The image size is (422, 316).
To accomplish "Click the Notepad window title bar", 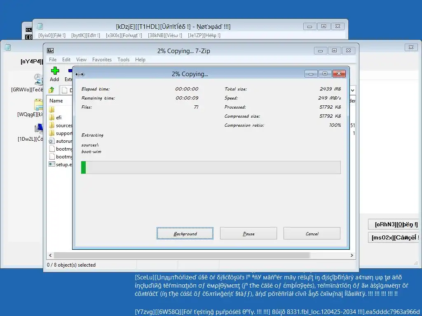I will [x=173, y=27].
